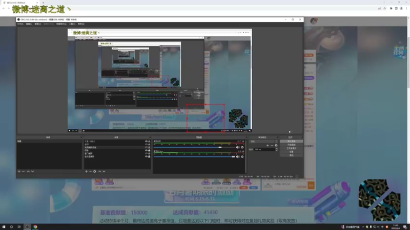Open Chrome from the taskbar
The image size is (410, 230).
point(35,227)
